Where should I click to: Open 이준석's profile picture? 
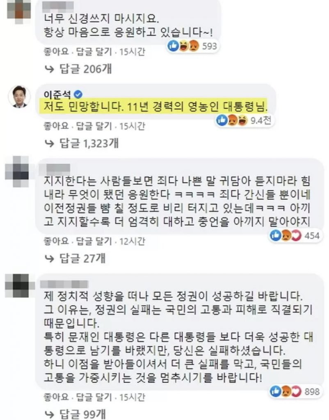click(x=19, y=96)
